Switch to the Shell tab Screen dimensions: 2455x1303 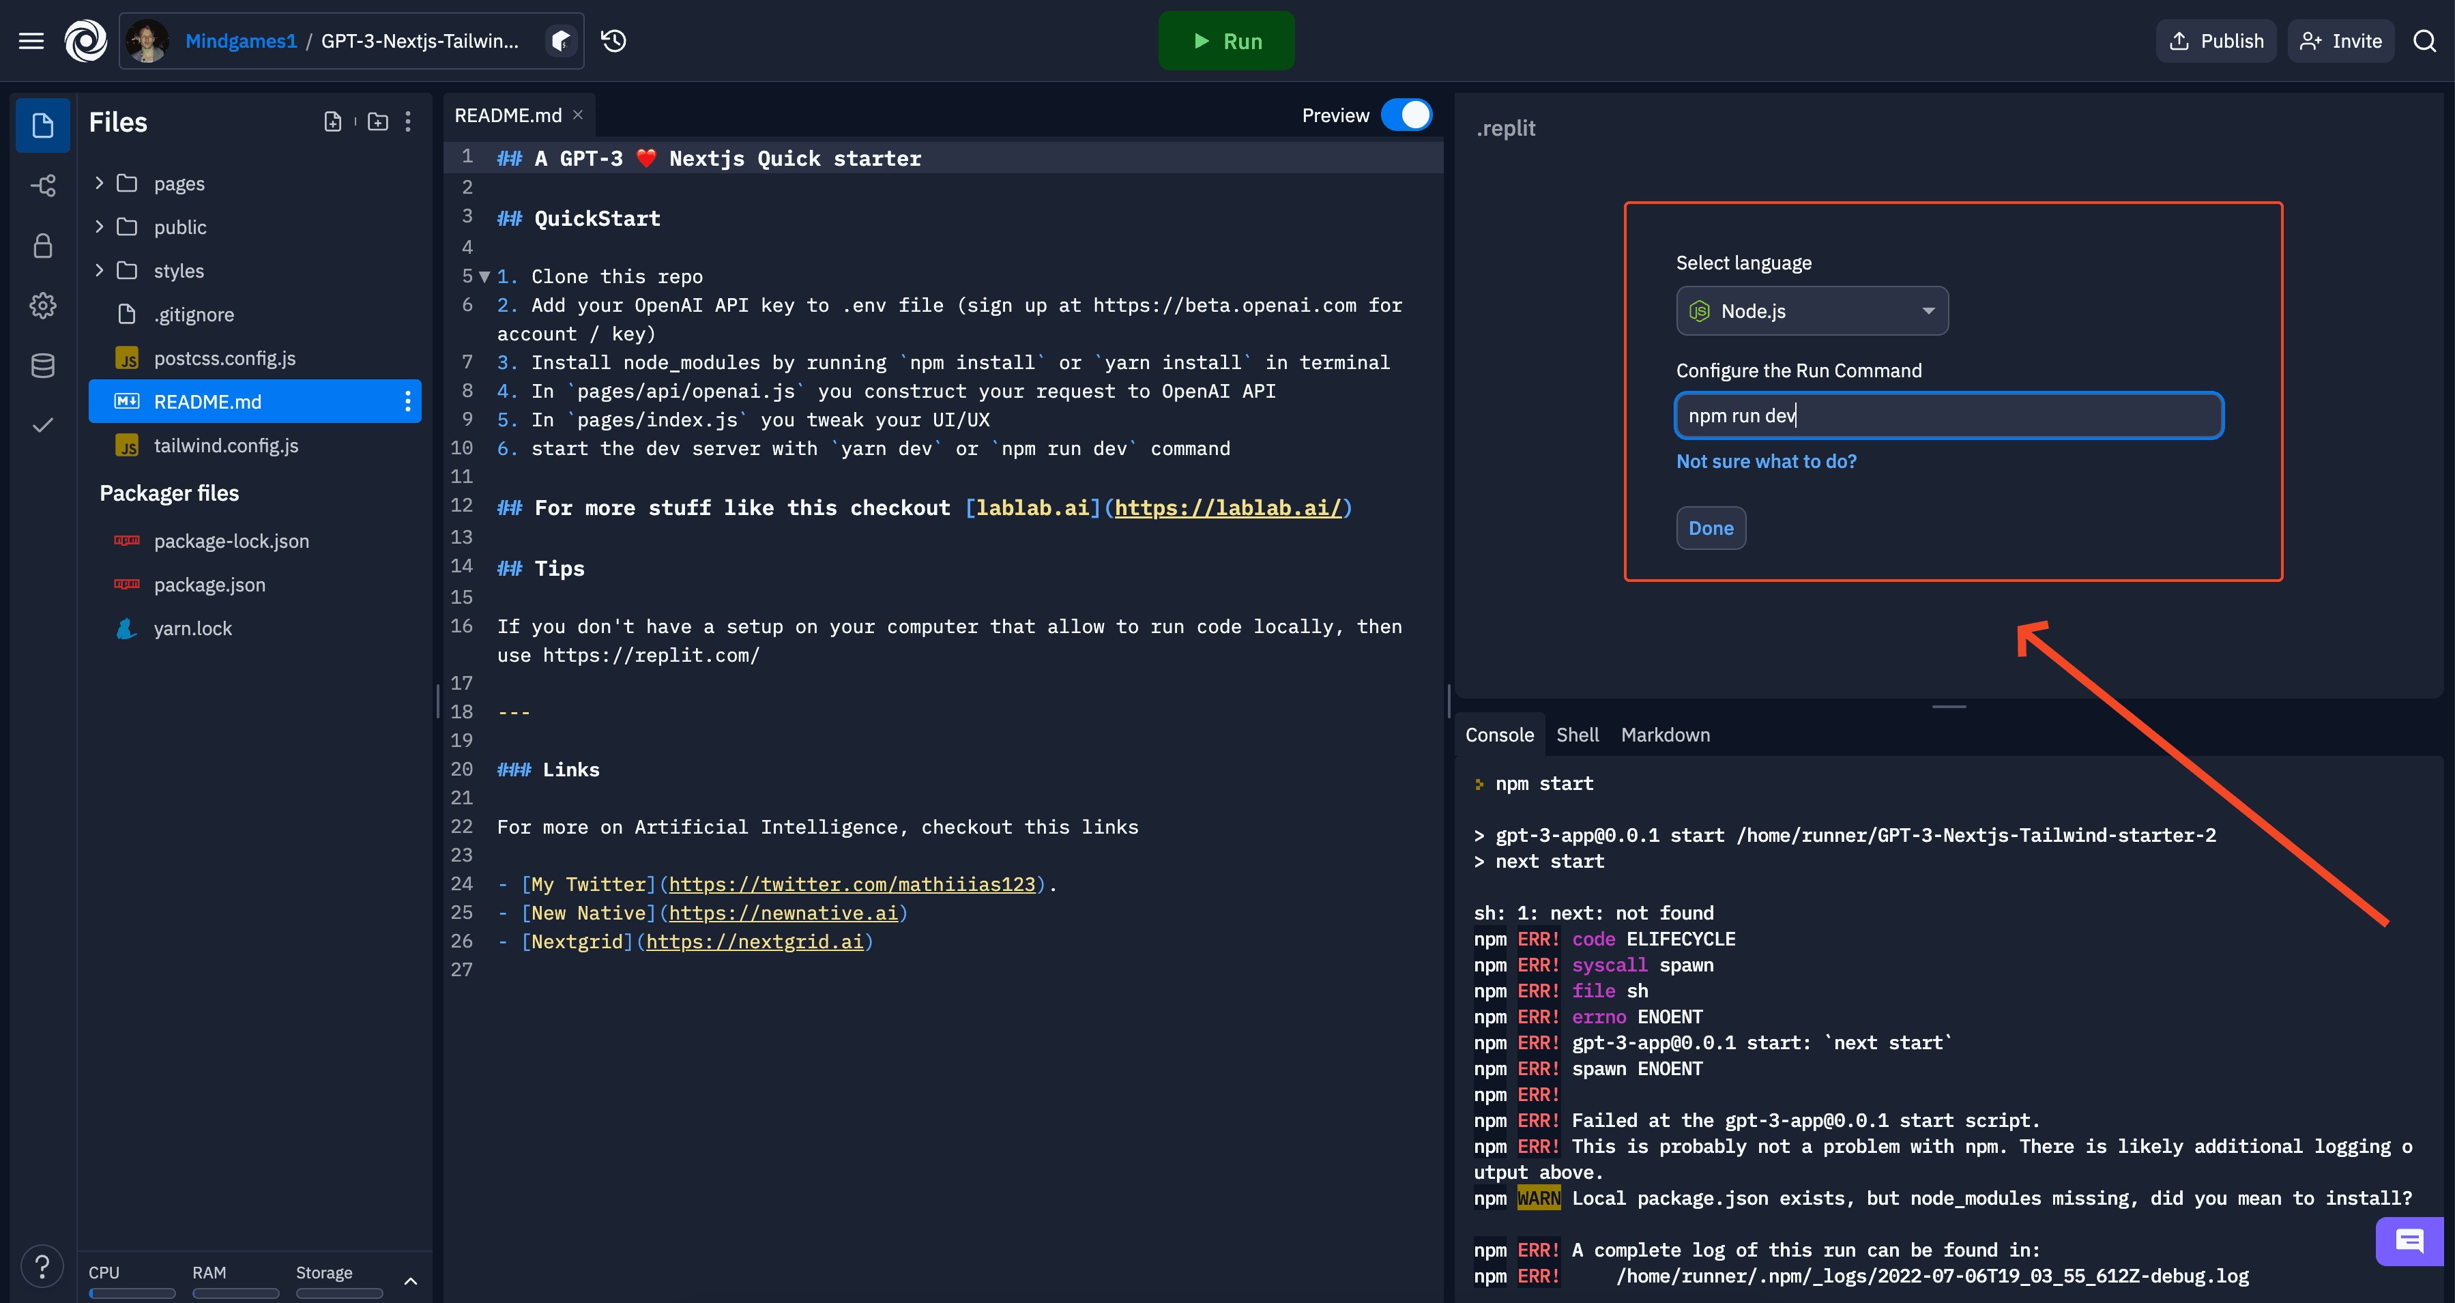pos(1578,735)
